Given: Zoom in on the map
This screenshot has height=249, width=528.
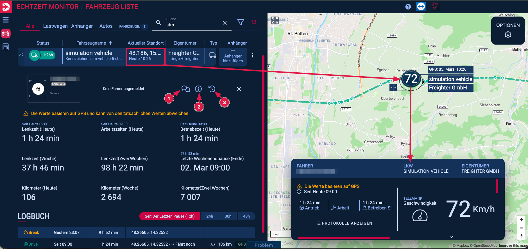Looking at the screenshot, I should (521, 220).
